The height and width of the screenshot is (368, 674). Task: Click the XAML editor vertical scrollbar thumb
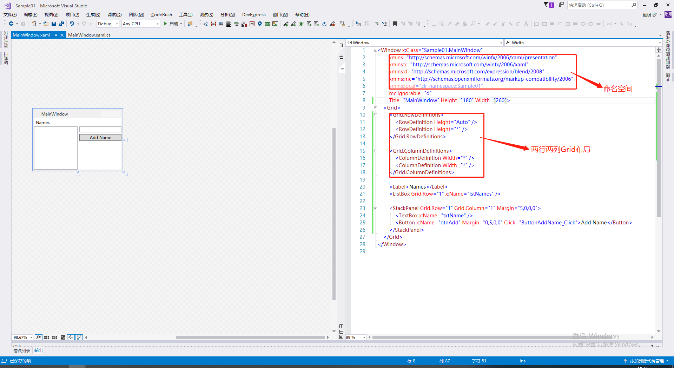coord(659,138)
